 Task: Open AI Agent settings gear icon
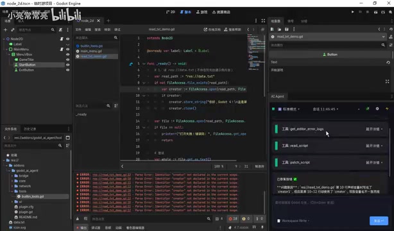(x=377, y=108)
